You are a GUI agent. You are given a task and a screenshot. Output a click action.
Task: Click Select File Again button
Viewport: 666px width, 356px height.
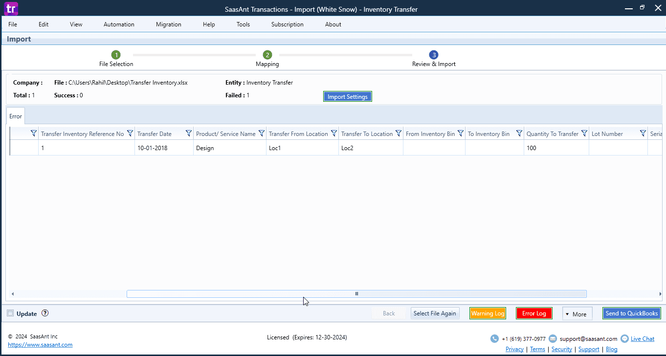point(435,313)
